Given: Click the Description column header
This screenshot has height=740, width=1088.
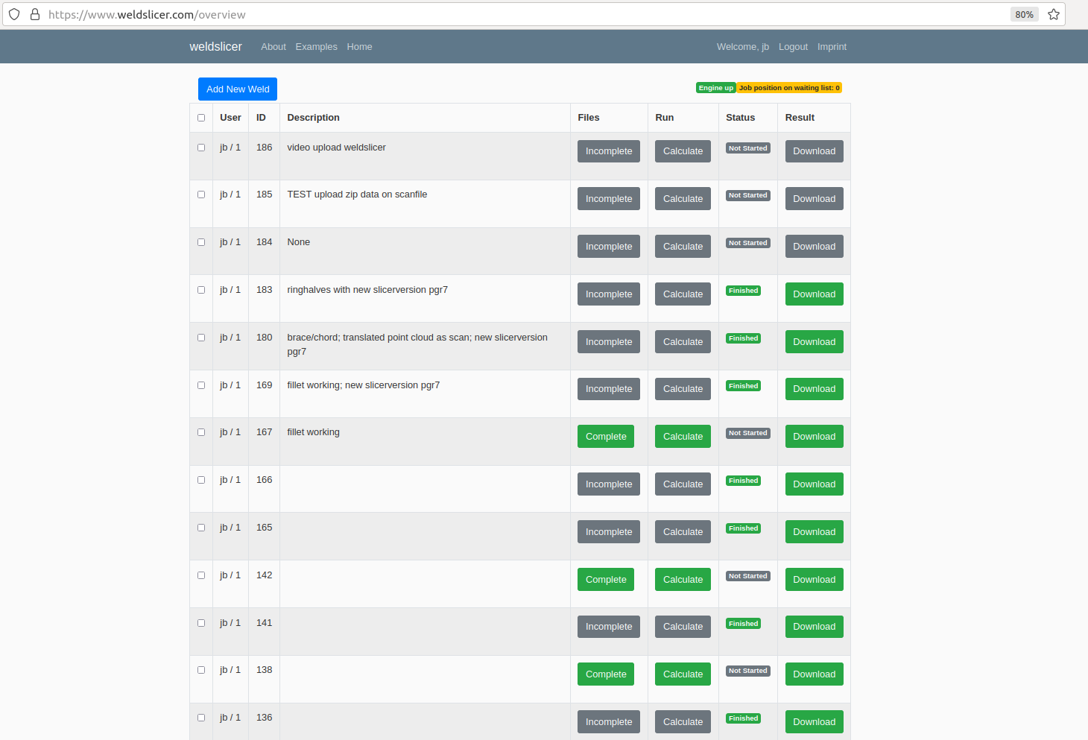Looking at the screenshot, I should 313,118.
